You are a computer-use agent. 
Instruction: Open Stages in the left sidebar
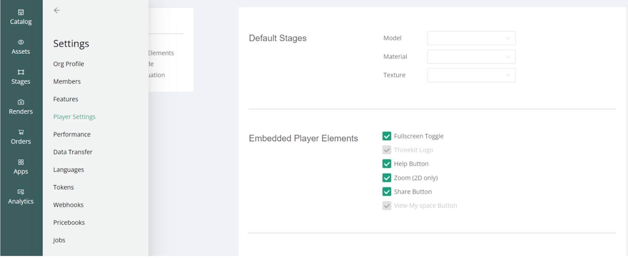pyautogui.click(x=21, y=77)
